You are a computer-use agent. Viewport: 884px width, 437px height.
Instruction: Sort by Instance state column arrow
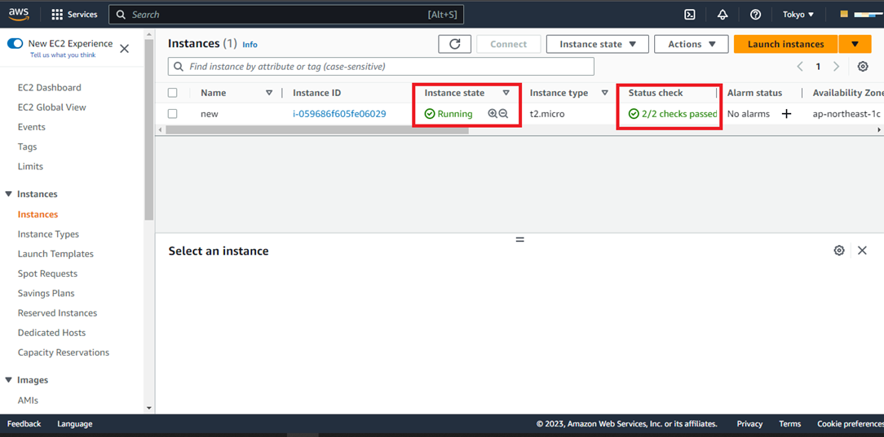point(506,93)
